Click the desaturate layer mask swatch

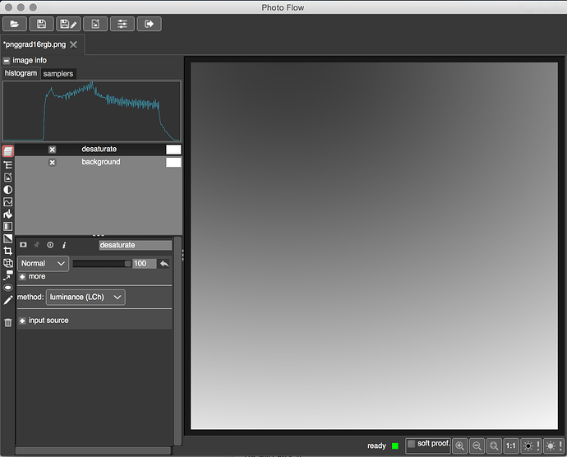pyautogui.click(x=173, y=150)
